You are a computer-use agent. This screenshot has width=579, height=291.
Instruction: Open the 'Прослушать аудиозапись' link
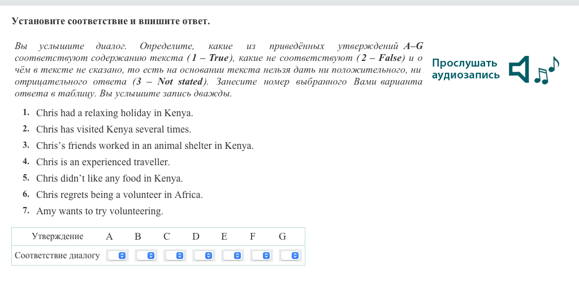click(x=465, y=69)
